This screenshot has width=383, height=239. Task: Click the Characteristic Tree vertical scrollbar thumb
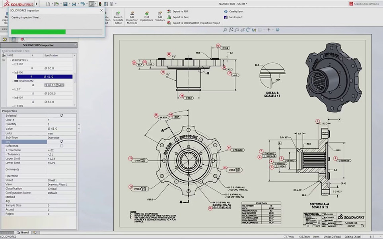74,77
